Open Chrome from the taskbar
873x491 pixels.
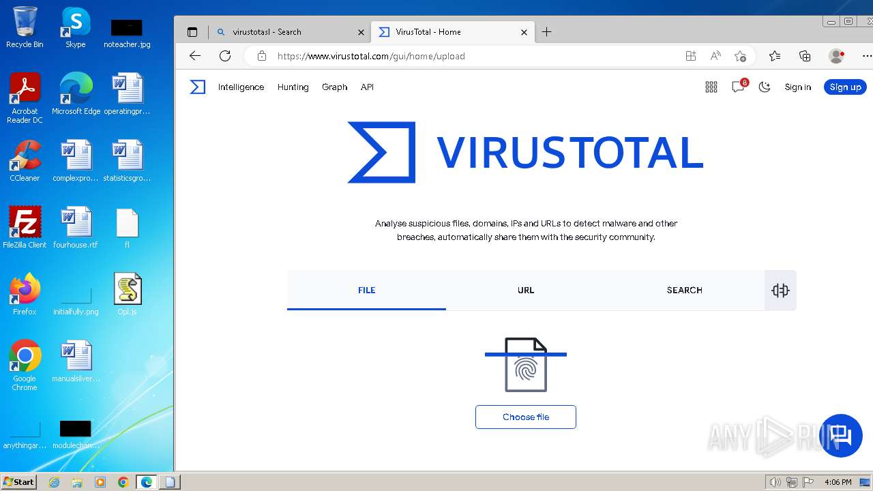tap(123, 482)
